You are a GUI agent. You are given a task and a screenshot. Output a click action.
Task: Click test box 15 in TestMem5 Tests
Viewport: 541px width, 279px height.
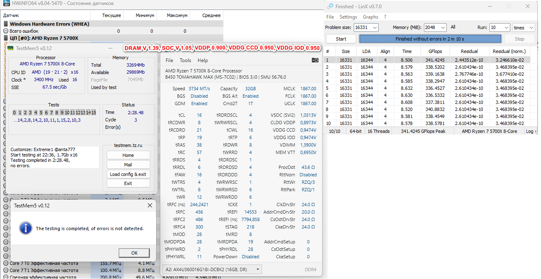(94, 113)
